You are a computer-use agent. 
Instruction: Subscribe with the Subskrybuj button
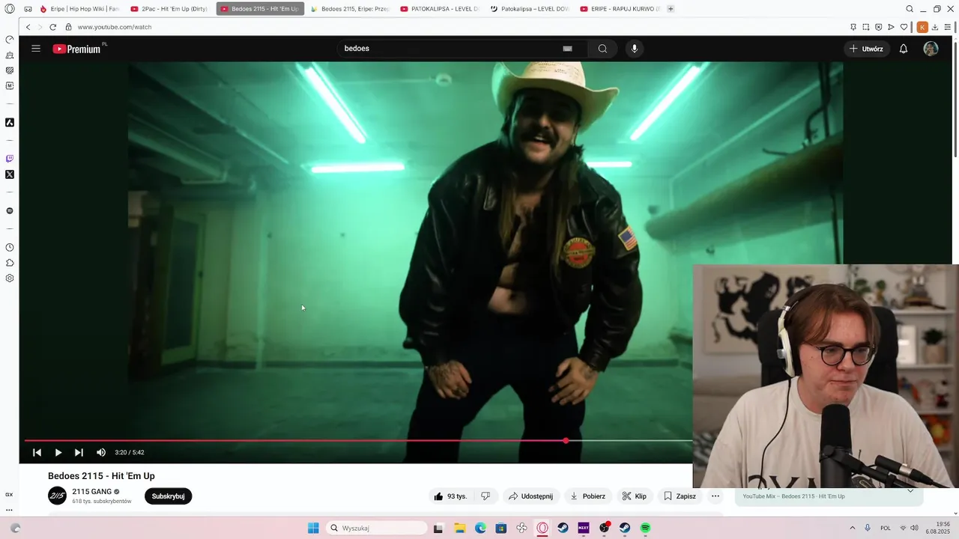click(168, 496)
